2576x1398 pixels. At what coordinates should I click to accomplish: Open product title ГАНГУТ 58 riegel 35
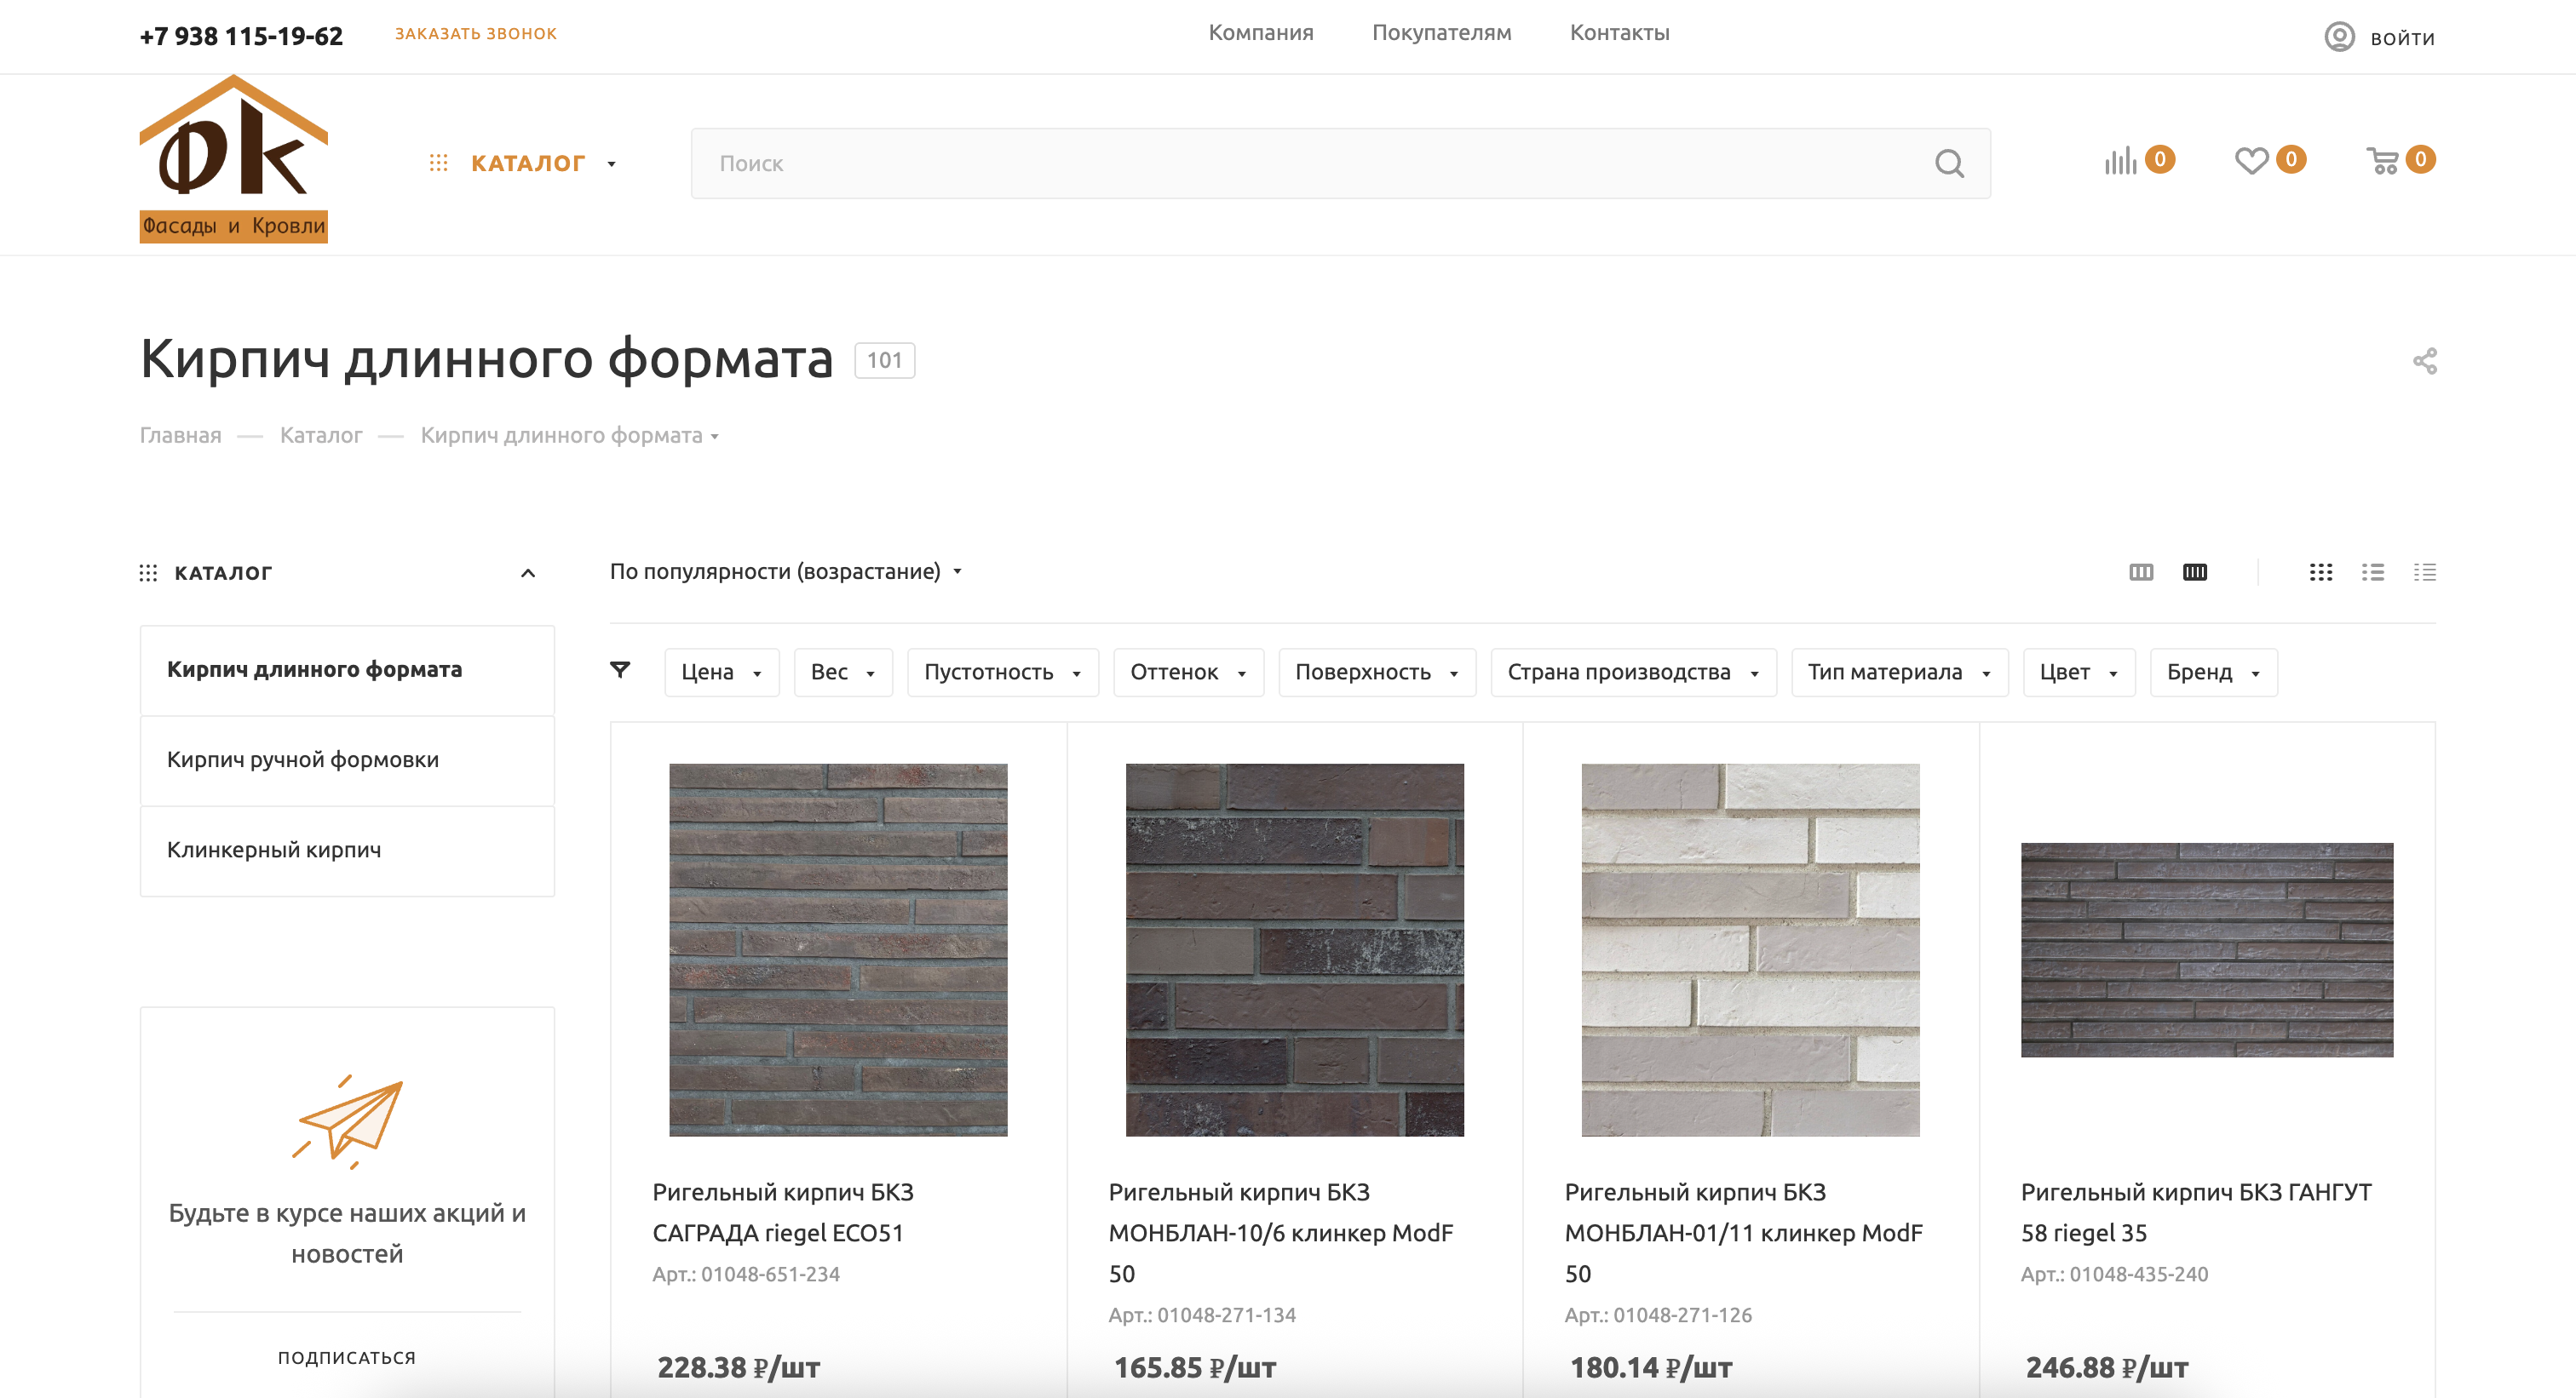pos(2196,1213)
